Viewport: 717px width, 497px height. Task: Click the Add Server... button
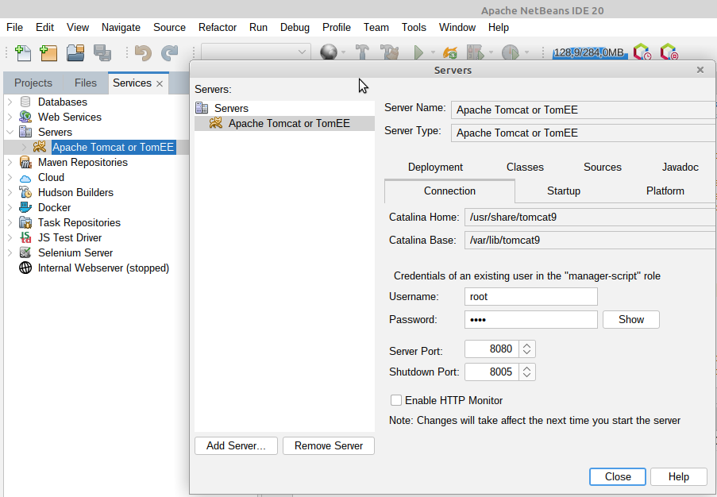point(236,445)
